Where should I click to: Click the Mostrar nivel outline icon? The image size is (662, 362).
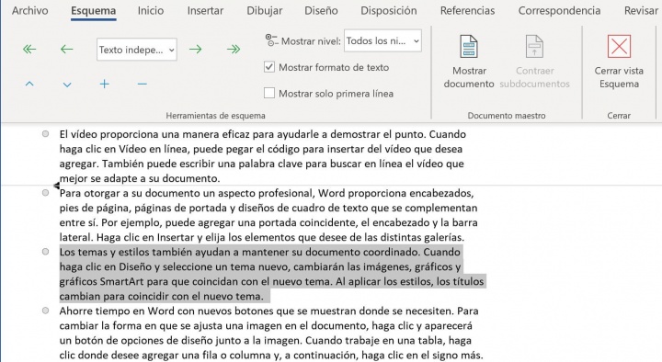tap(271, 40)
